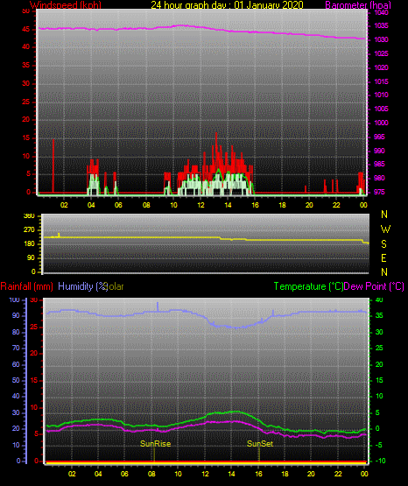Click the '45' windspeed axis value
408x486 pixels.
[26, 30]
